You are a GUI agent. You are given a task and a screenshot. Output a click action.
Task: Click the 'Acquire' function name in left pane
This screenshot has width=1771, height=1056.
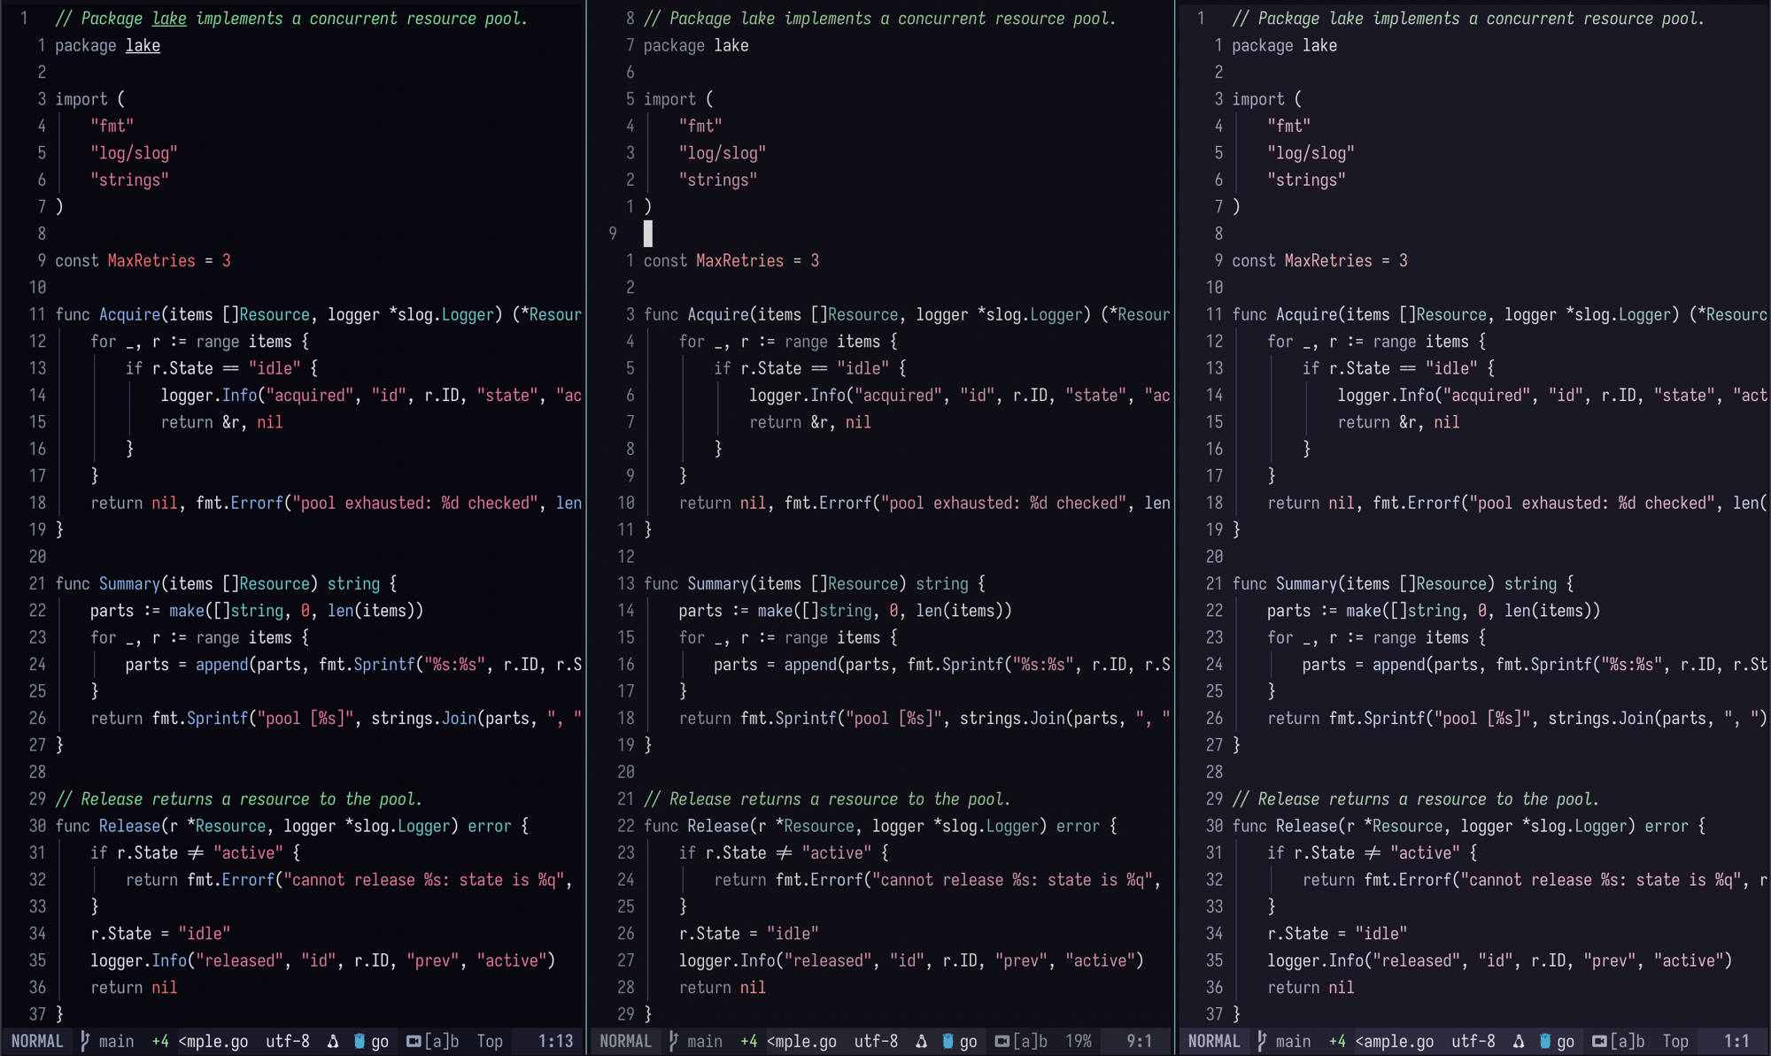click(130, 314)
